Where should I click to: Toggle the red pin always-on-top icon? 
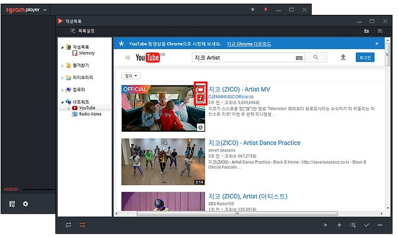tap(265, 9)
